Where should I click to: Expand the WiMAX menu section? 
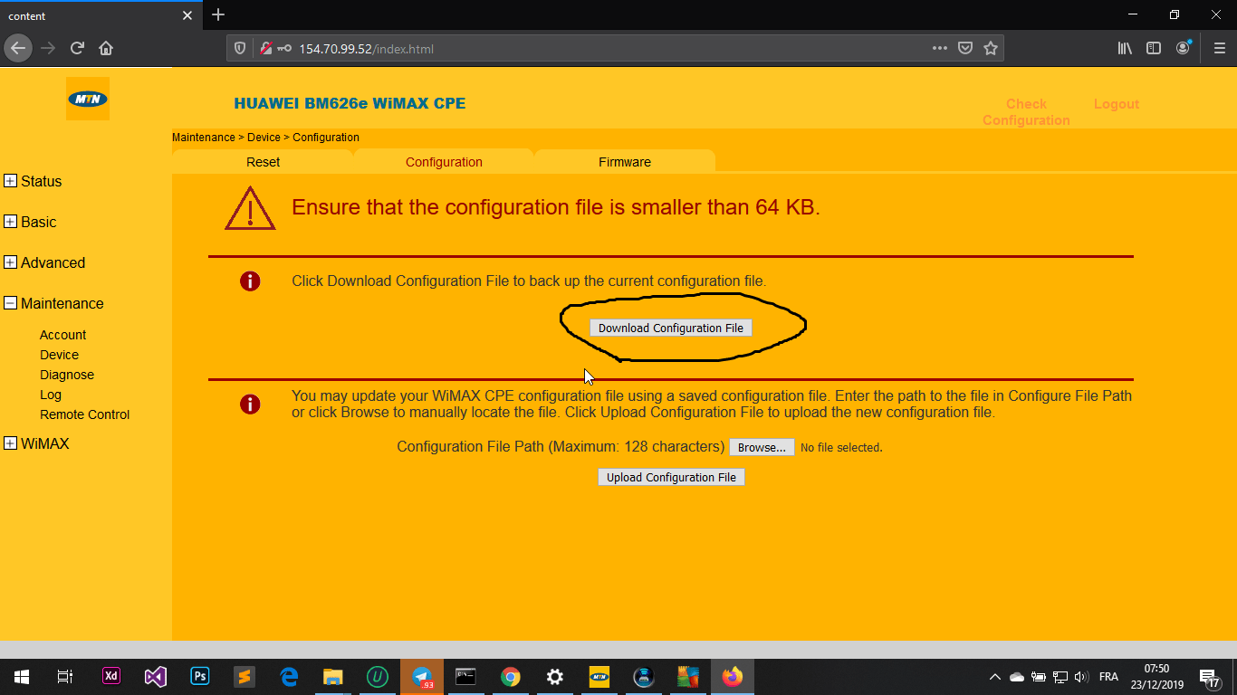pyautogui.click(x=10, y=443)
